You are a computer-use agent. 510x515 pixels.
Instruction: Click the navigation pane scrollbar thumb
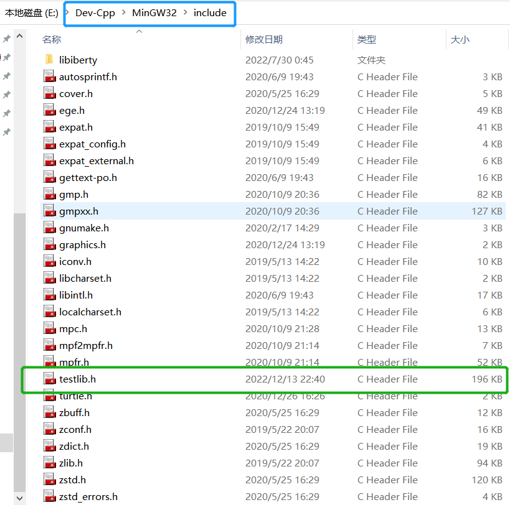(x=20, y=351)
